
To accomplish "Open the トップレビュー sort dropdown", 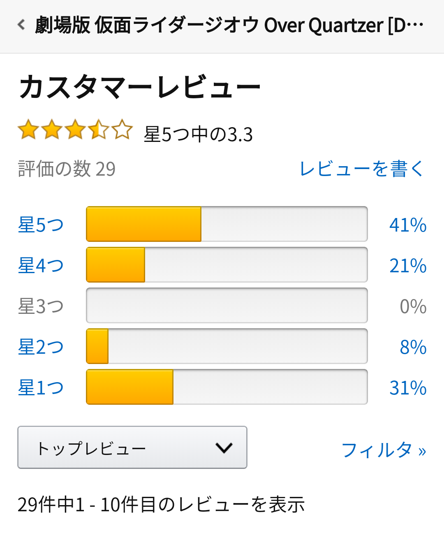I will click(x=132, y=448).
